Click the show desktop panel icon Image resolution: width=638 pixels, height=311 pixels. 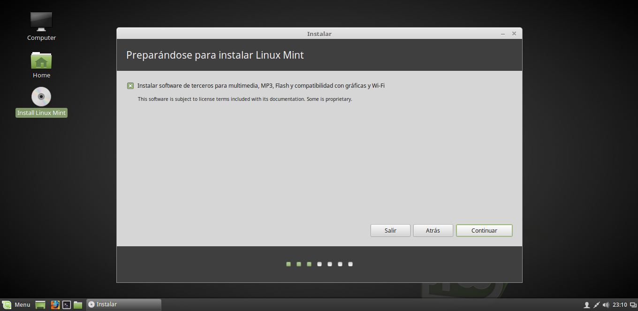[40, 305]
